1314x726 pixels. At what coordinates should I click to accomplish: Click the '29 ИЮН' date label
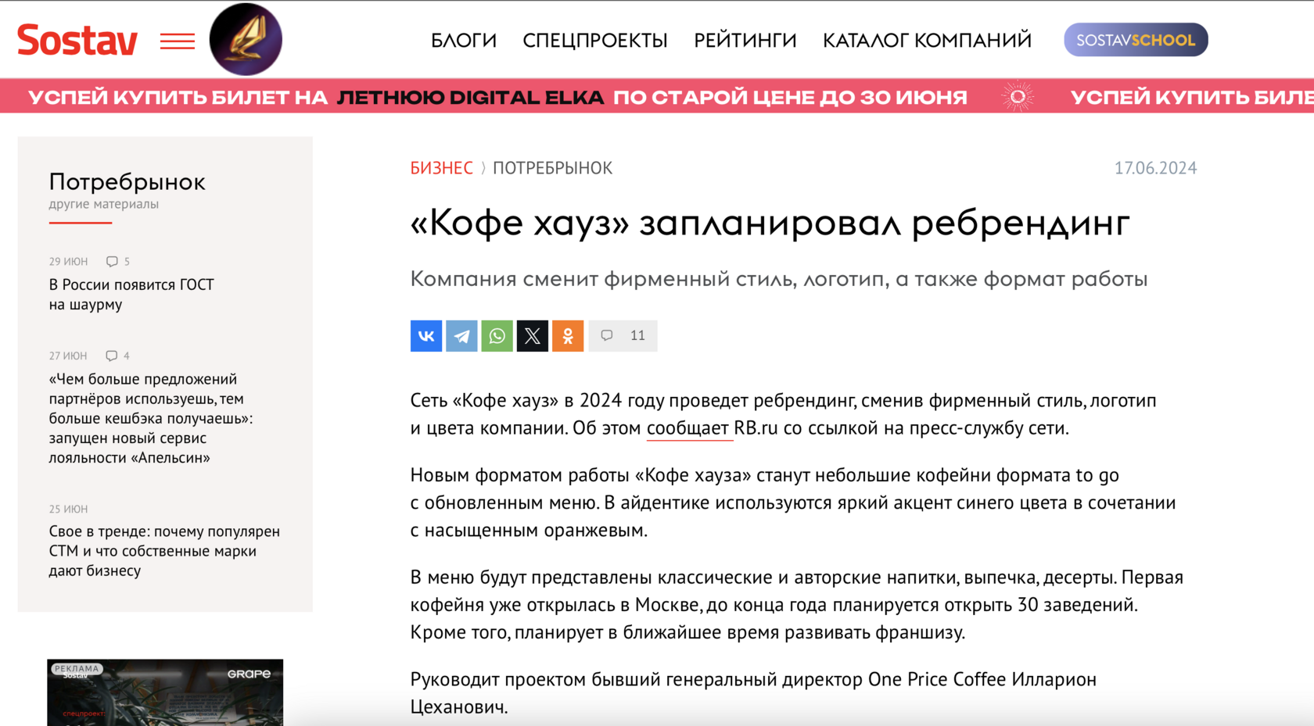tap(69, 262)
